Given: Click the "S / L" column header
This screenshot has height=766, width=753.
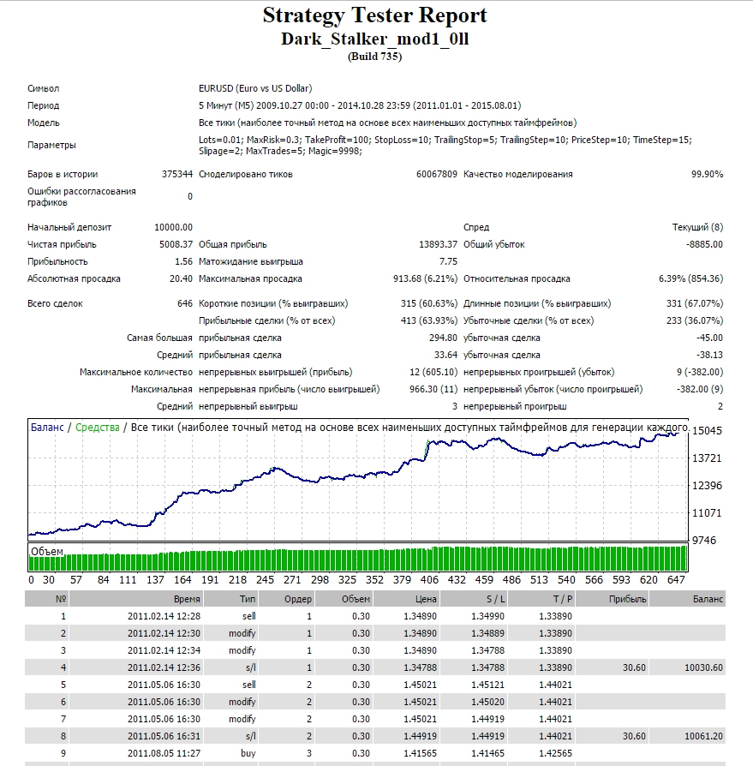Looking at the screenshot, I should tap(474, 599).
